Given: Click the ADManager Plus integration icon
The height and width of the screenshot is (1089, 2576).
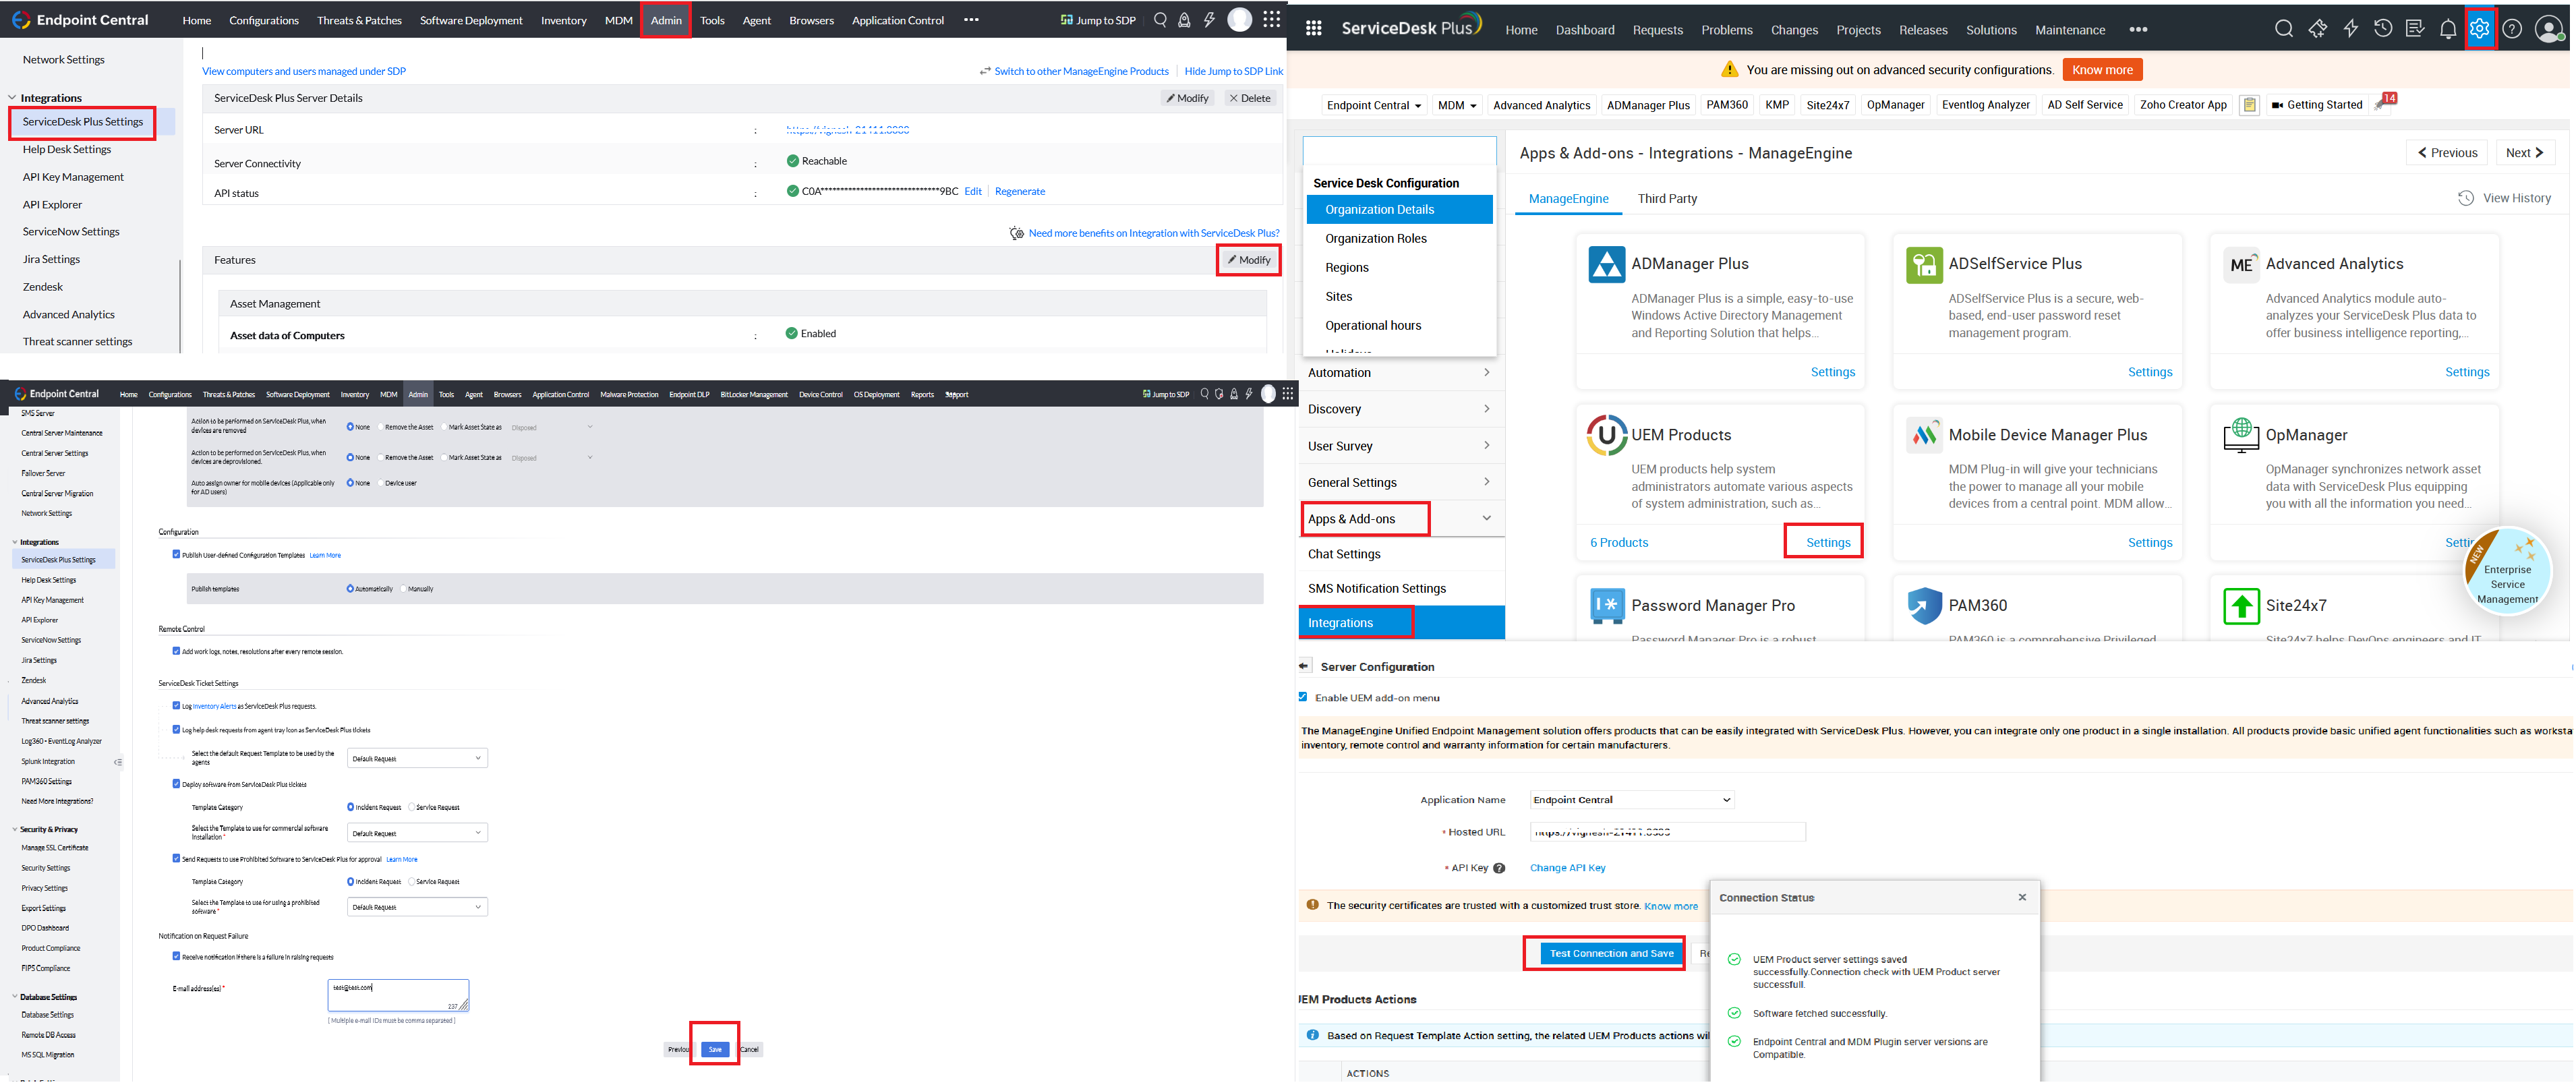Looking at the screenshot, I should [x=1606, y=264].
